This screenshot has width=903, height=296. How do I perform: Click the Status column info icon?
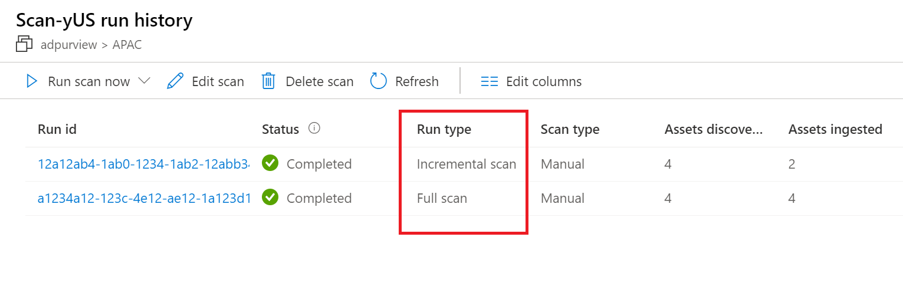(314, 128)
